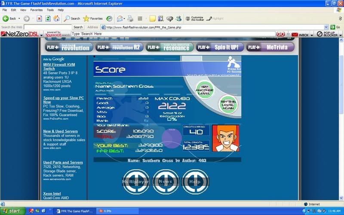Screen dimensions: 344x215
Task: Click the Help round icon
Action: [195, 181]
